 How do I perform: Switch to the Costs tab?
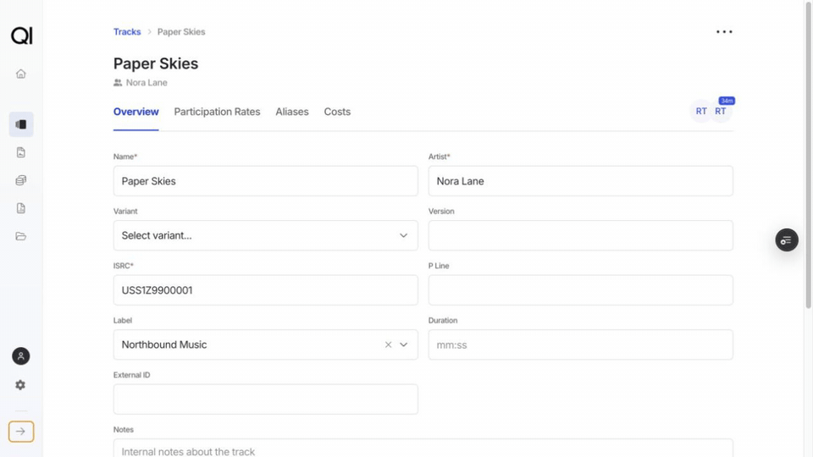(x=337, y=112)
